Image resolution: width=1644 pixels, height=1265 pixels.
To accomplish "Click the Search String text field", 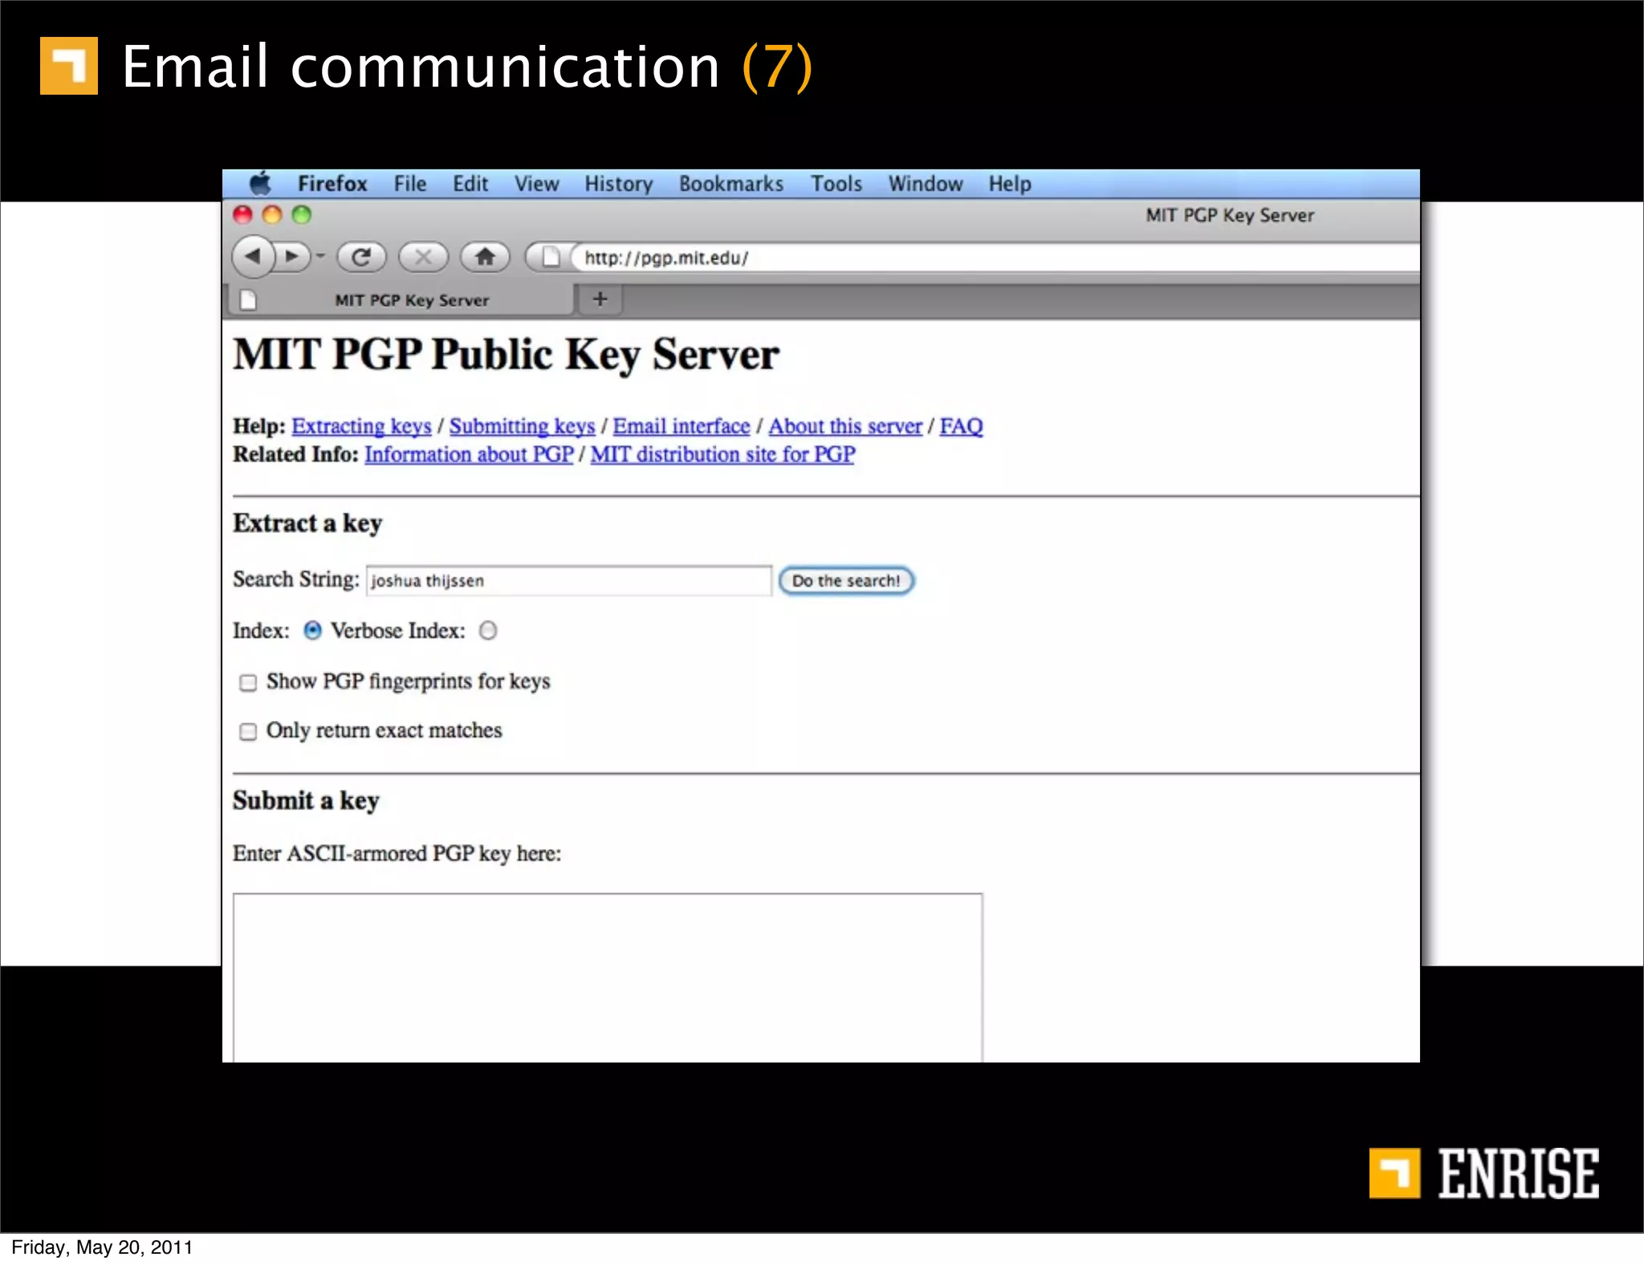I will [x=569, y=580].
